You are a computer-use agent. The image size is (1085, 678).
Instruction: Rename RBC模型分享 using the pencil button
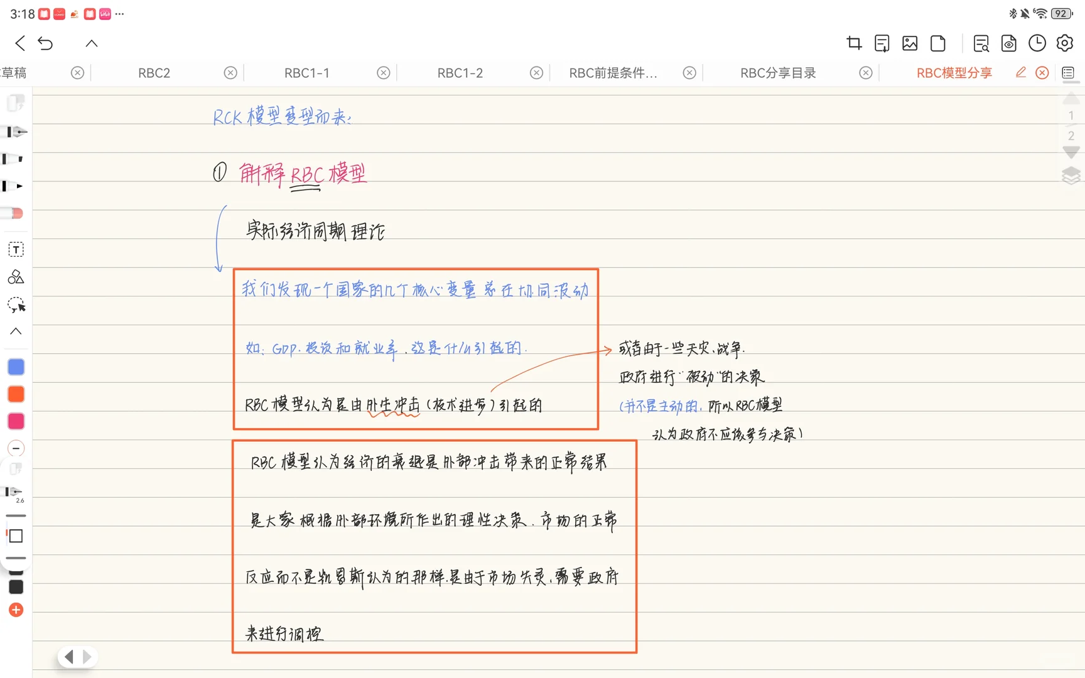(x=1020, y=72)
